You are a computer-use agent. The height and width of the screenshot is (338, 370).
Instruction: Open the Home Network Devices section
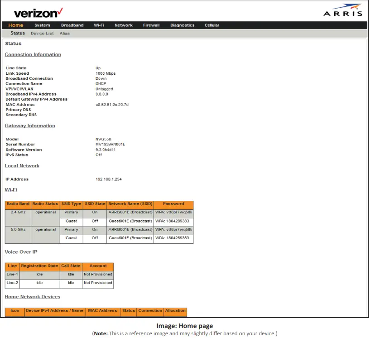coord(32,296)
